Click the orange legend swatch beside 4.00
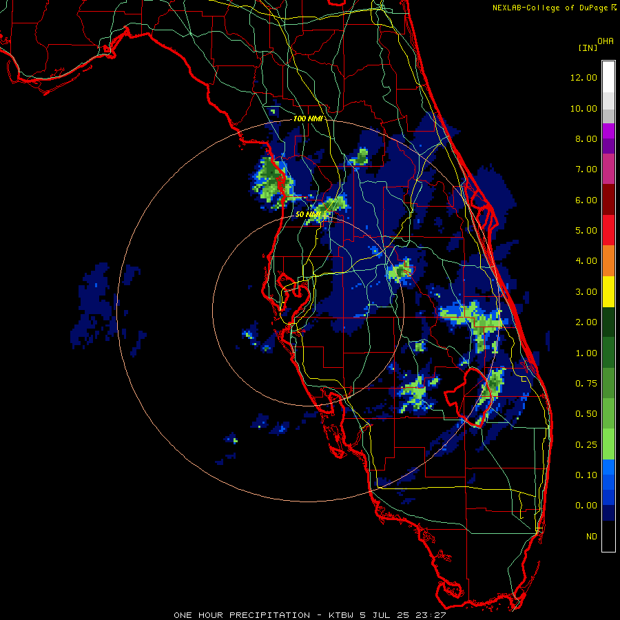 (x=608, y=261)
